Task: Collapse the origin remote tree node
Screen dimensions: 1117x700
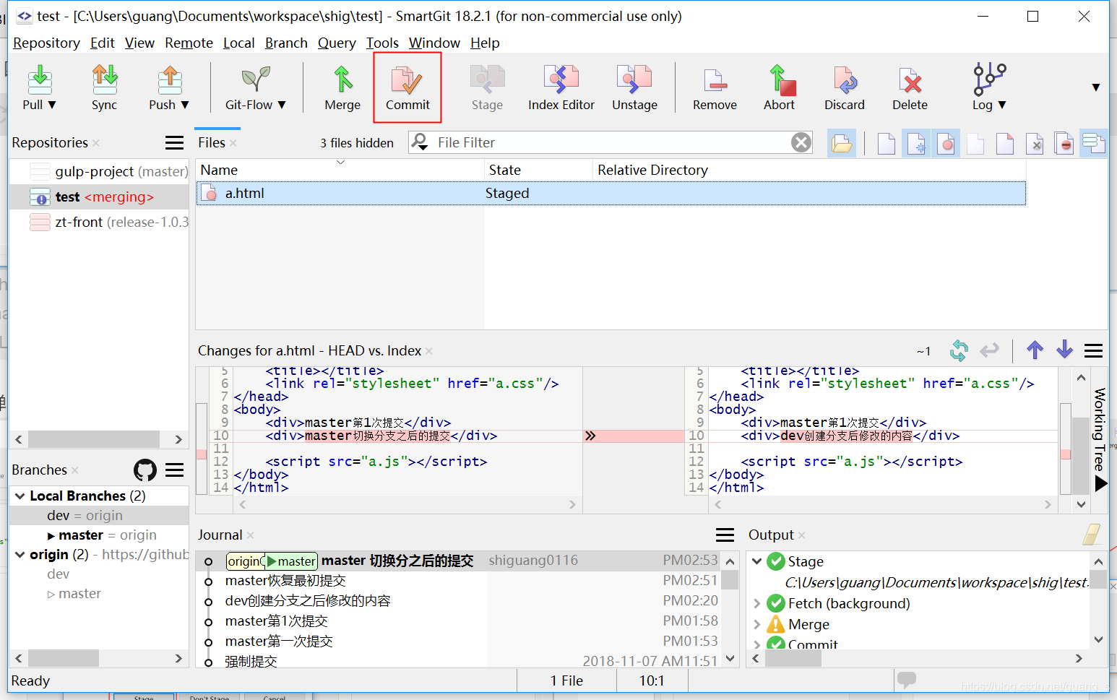Action: 20,555
